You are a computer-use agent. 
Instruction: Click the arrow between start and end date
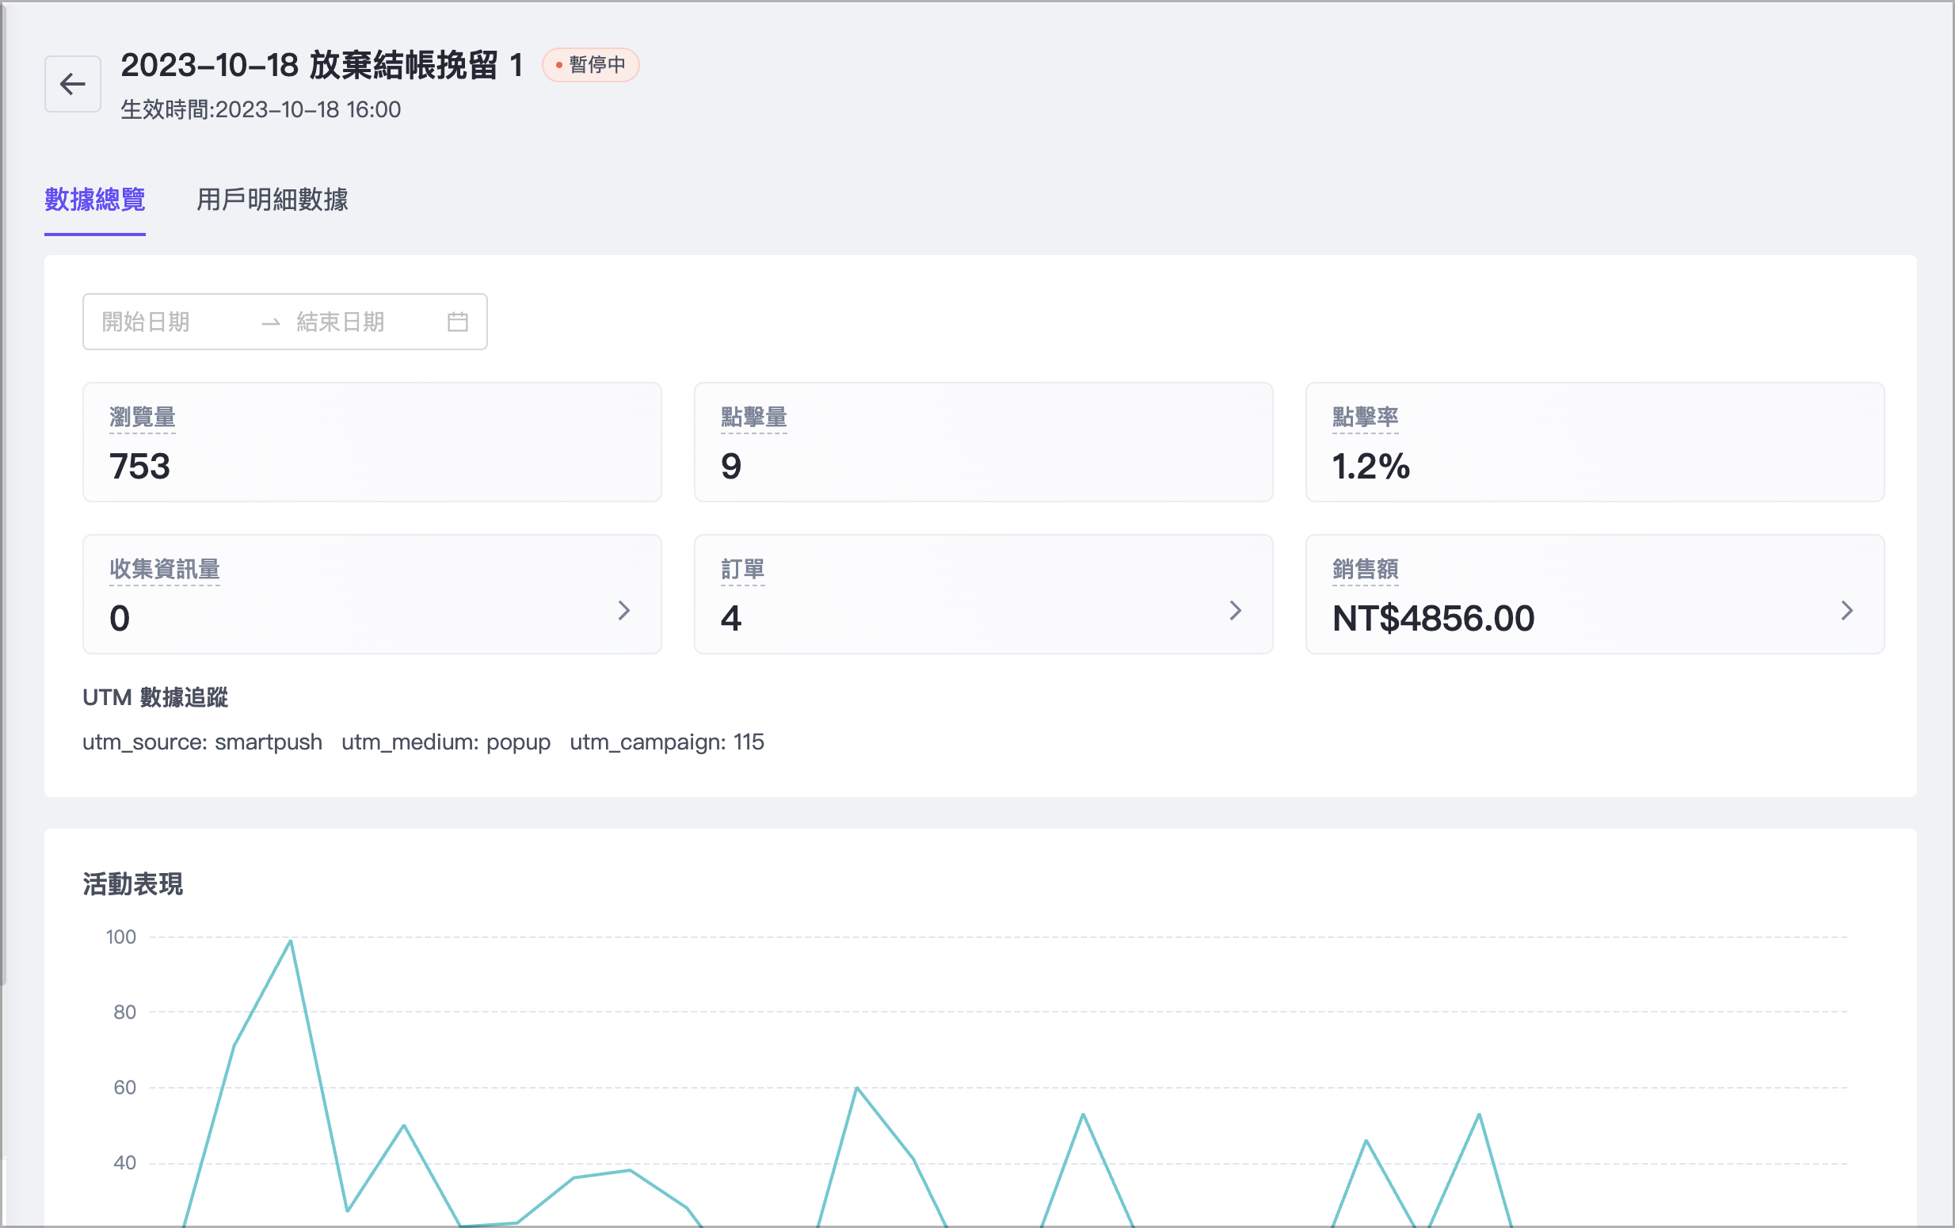(270, 322)
